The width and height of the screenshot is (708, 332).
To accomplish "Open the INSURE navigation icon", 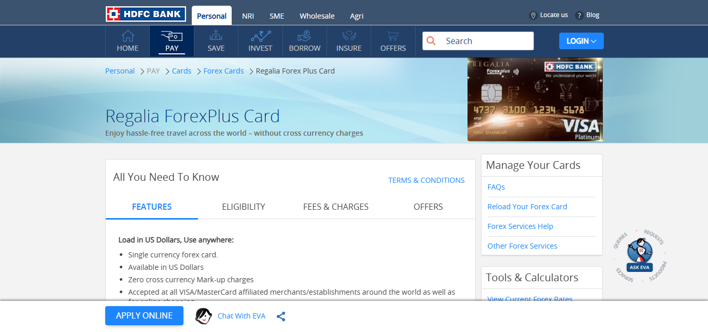I will click(x=349, y=36).
